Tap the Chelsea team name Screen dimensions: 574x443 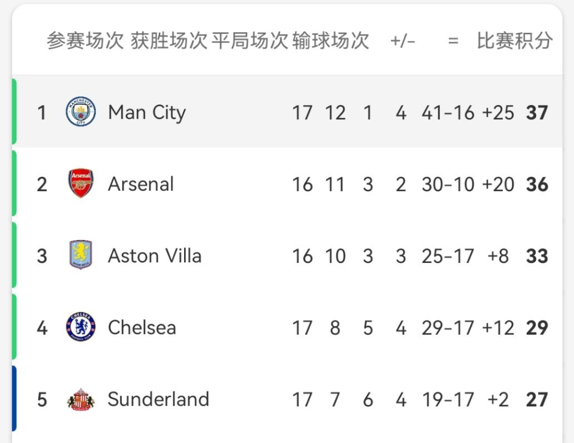tap(142, 327)
